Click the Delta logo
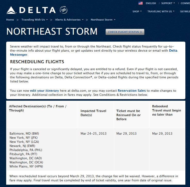The height and width of the screenshot is (187, 190). 31,10
